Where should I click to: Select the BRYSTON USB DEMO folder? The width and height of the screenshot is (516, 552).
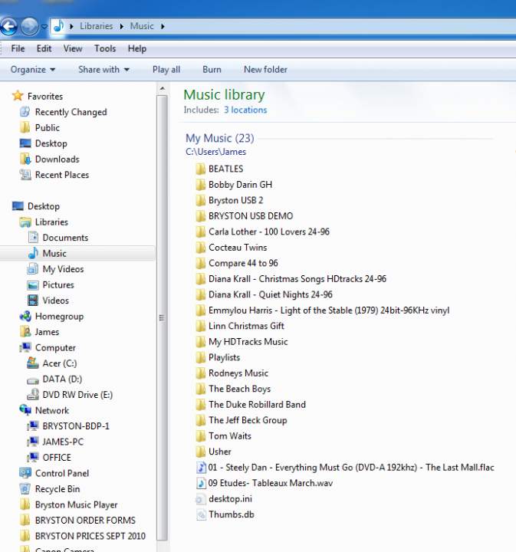tap(251, 215)
